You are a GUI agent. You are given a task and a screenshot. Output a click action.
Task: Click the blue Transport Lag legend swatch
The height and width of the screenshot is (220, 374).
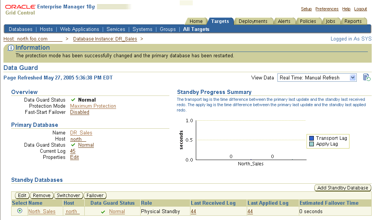[x=311, y=138]
